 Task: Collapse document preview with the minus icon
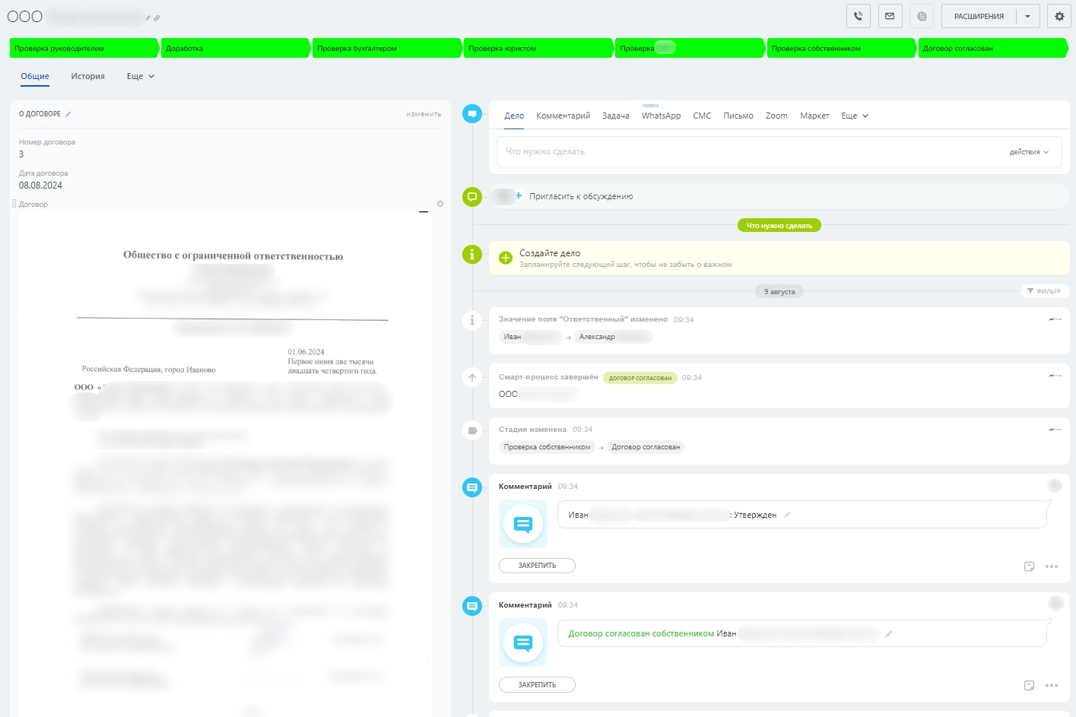424,212
